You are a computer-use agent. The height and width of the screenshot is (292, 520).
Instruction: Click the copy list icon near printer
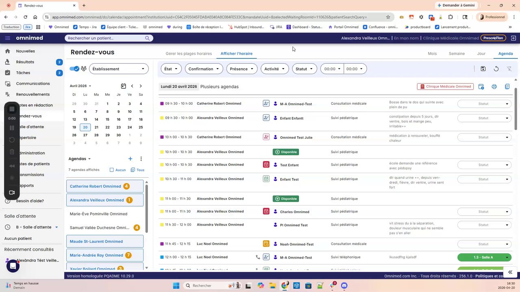(507, 86)
